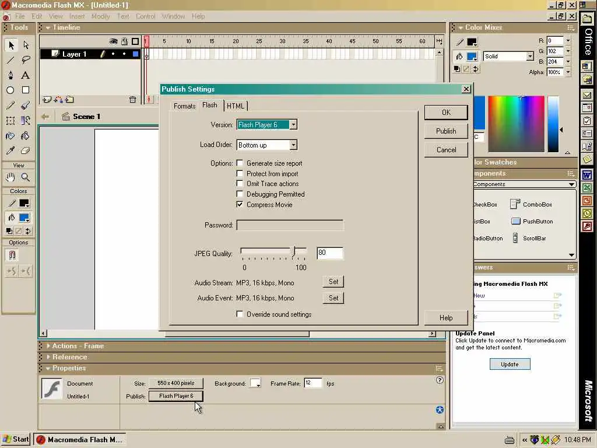Check Debugging Permitted option

tap(240, 194)
